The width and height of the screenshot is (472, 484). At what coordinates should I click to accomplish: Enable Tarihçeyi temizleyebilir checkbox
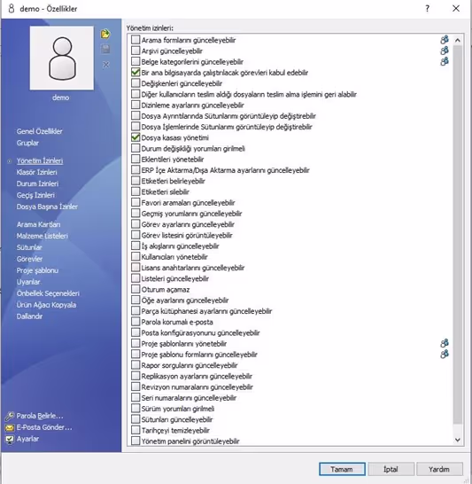[x=135, y=430]
